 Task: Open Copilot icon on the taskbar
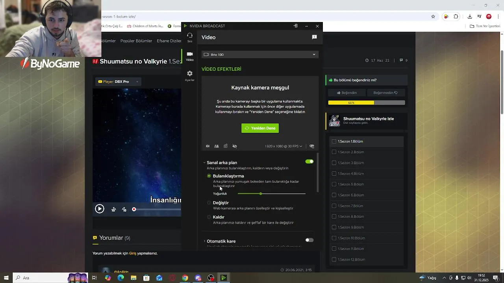[x=108, y=278]
